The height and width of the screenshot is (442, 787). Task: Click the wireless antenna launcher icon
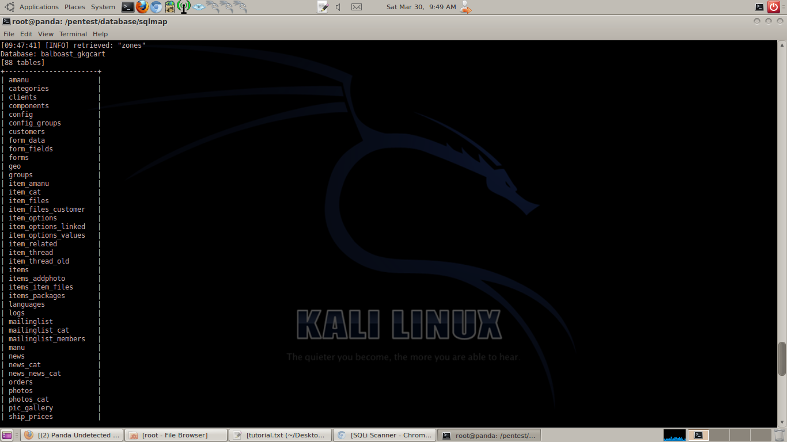(184, 7)
